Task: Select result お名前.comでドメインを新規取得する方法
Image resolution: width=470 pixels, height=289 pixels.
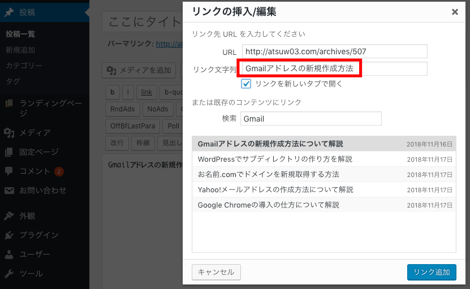Action: pyautogui.click(x=324, y=175)
